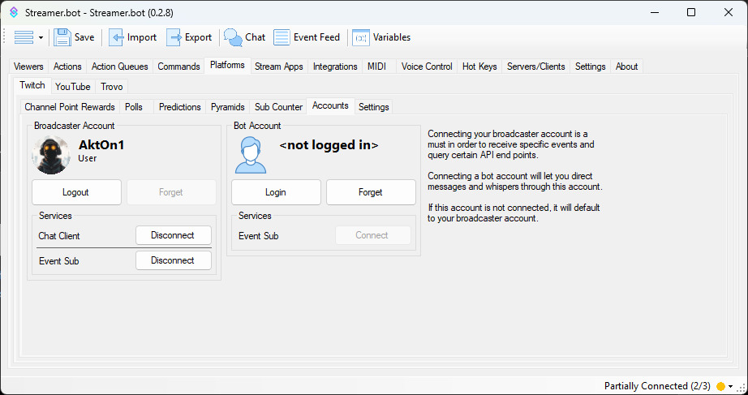Disconnect the broadcaster Event Sub service
The height and width of the screenshot is (395, 748).
click(x=173, y=260)
